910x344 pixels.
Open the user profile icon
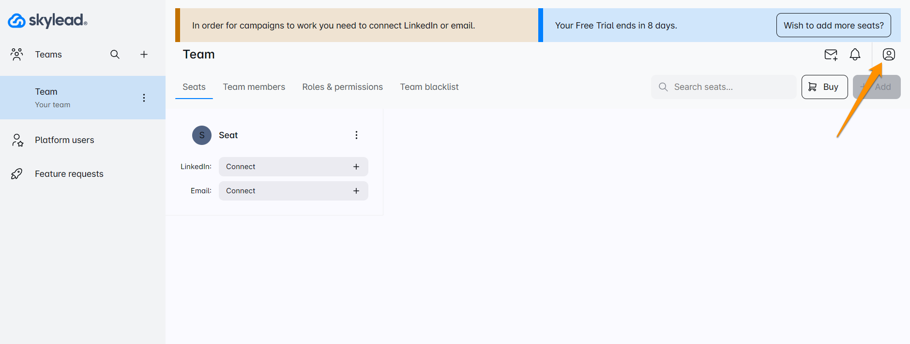pyautogui.click(x=889, y=55)
